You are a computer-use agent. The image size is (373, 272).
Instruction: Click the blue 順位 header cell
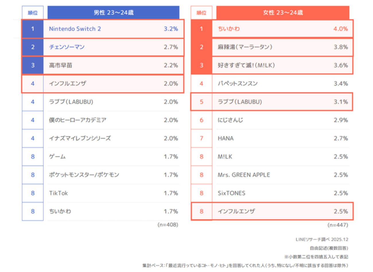coord(33,13)
